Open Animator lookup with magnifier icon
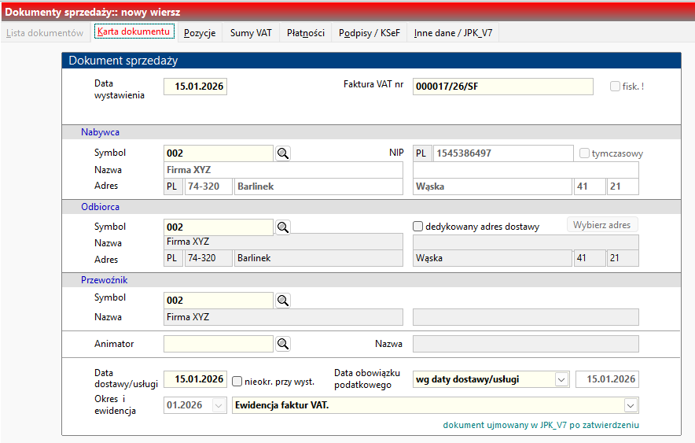The height and width of the screenshot is (443, 695). (x=283, y=344)
